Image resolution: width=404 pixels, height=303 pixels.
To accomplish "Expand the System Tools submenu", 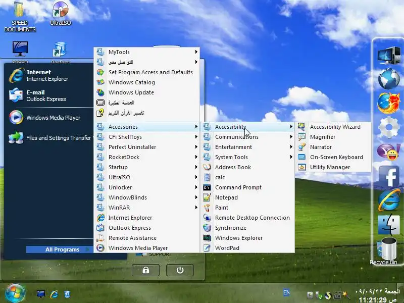I will (247, 157).
